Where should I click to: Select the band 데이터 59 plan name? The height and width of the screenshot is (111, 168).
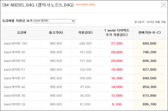[15, 61]
